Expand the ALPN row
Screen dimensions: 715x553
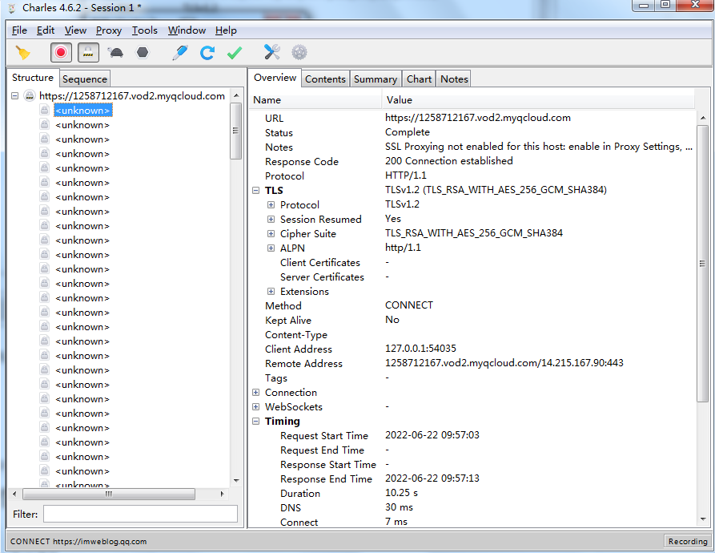point(271,248)
